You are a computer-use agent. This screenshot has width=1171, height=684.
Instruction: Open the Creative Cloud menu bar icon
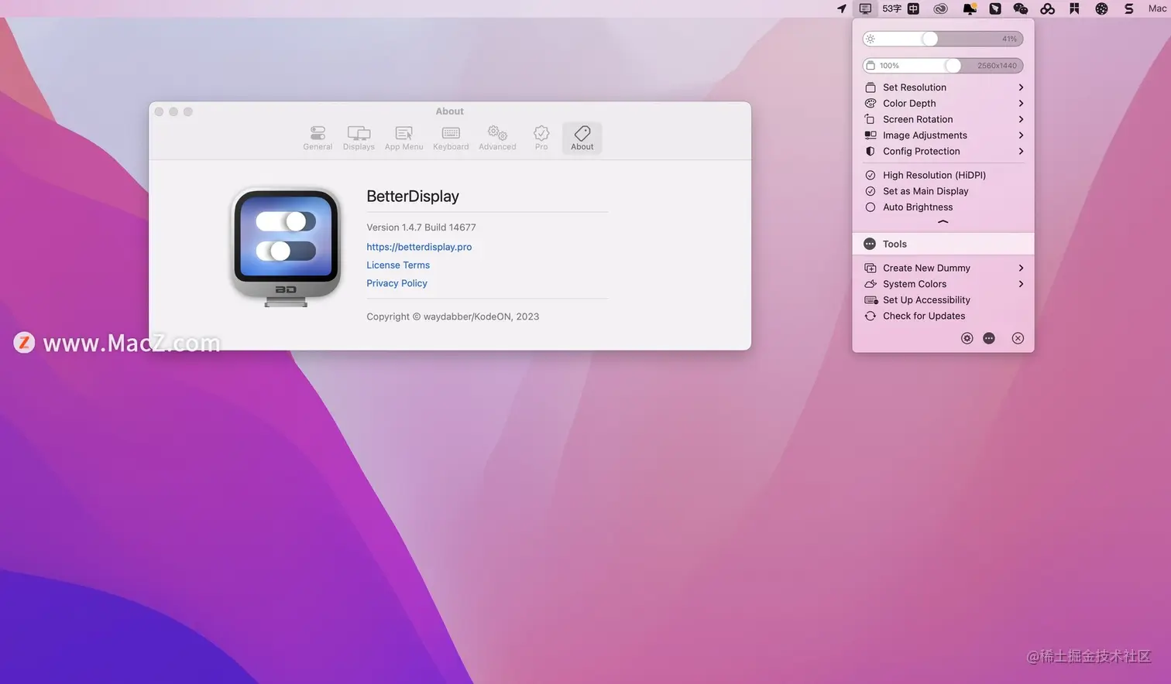click(x=940, y=9)
